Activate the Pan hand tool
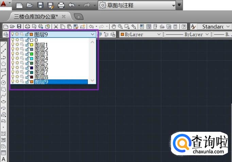This screenshot has width=232, height=162. [x=114, y=26]
